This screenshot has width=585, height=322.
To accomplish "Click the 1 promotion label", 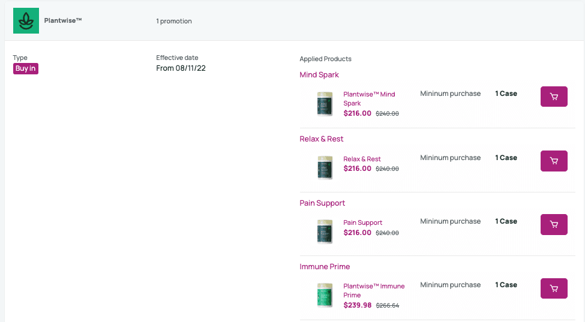I will [x=174, y=21].
